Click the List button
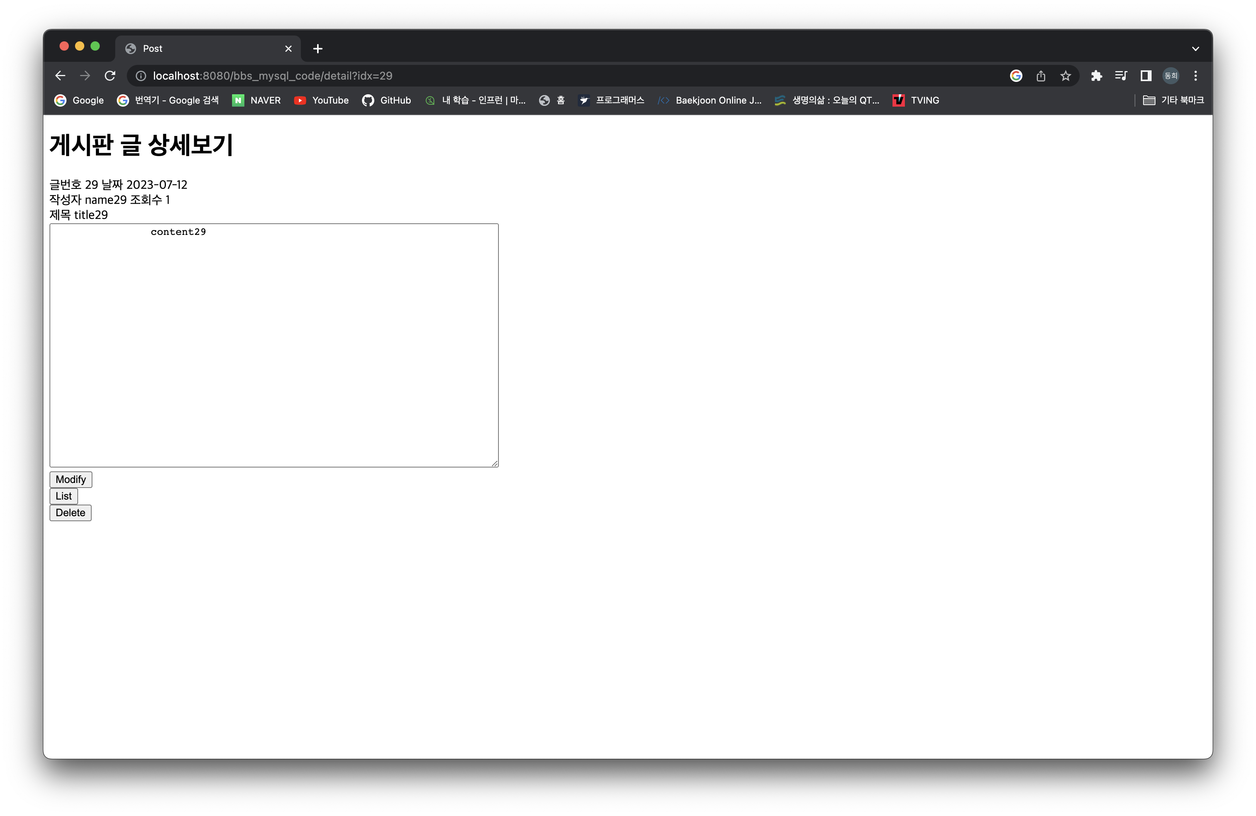1256x816 pixels. [64, 496]
